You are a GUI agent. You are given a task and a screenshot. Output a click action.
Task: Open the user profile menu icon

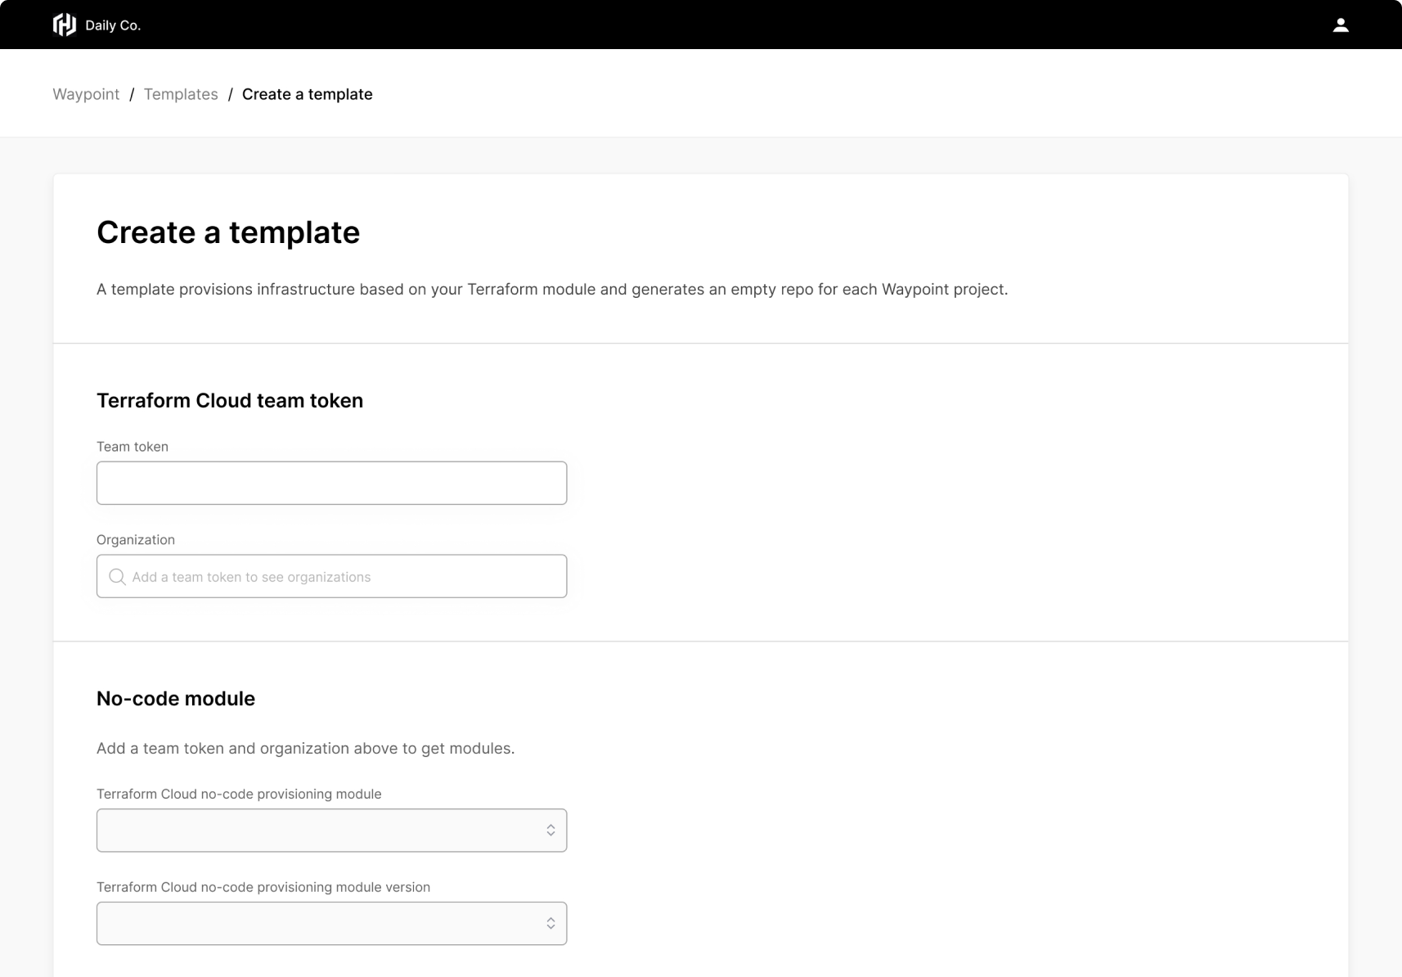(x=1341, y=25)
